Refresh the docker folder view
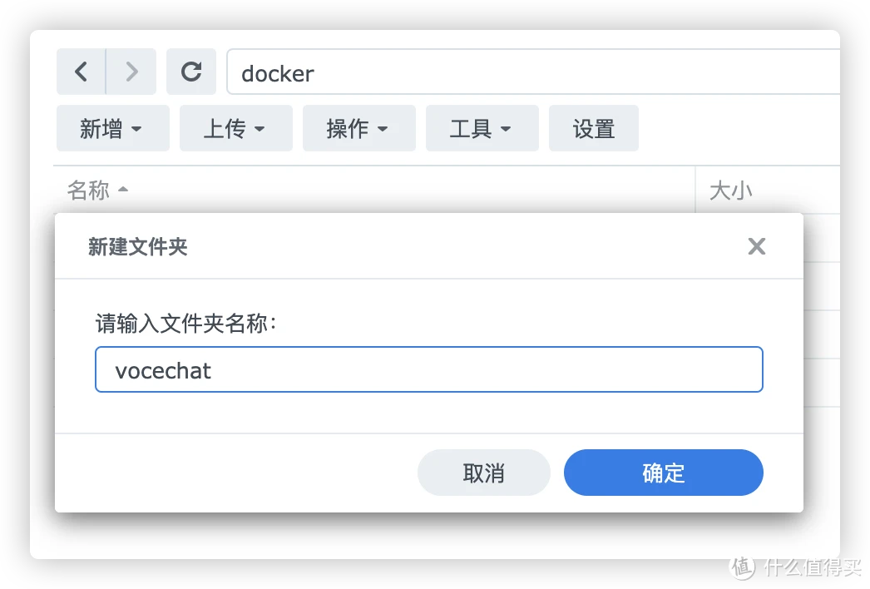 (x=191, y=72)
